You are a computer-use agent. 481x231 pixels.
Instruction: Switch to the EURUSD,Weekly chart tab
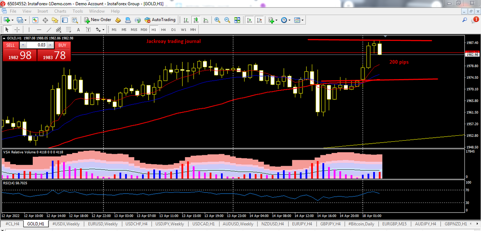tap(103, 224)
